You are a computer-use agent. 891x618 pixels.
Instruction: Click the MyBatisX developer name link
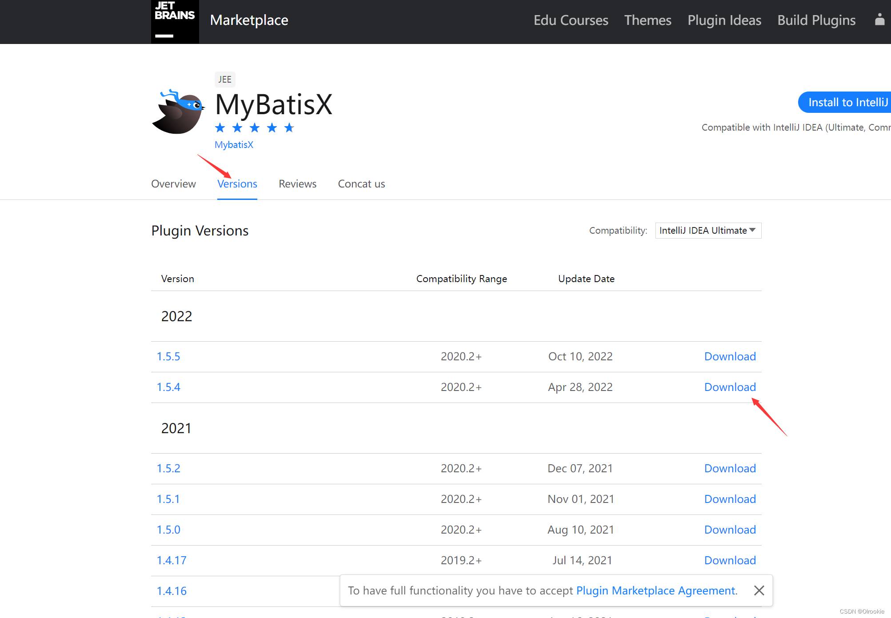(x=234, y=144)
